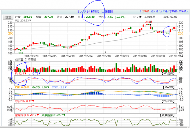
Task: Switch to 週K線 weekly chart
Action: pos(154,11)
